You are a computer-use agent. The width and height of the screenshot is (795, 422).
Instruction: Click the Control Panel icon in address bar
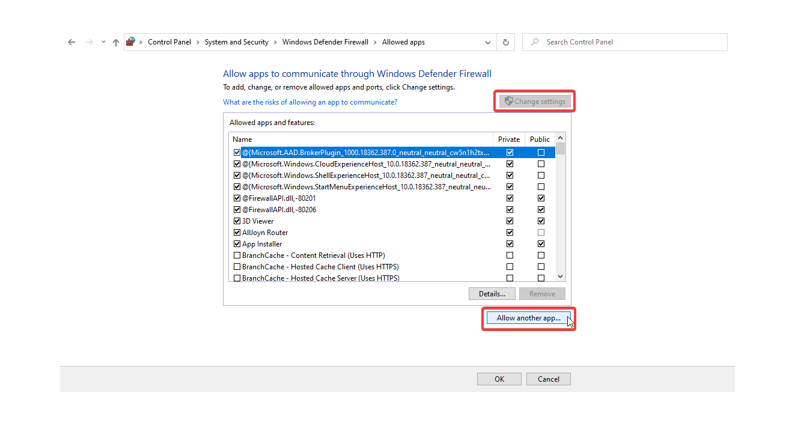[131, 42]
